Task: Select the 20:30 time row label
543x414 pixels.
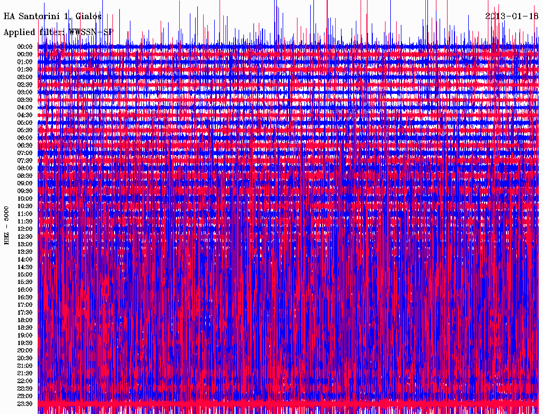Action: click(25, 358)
